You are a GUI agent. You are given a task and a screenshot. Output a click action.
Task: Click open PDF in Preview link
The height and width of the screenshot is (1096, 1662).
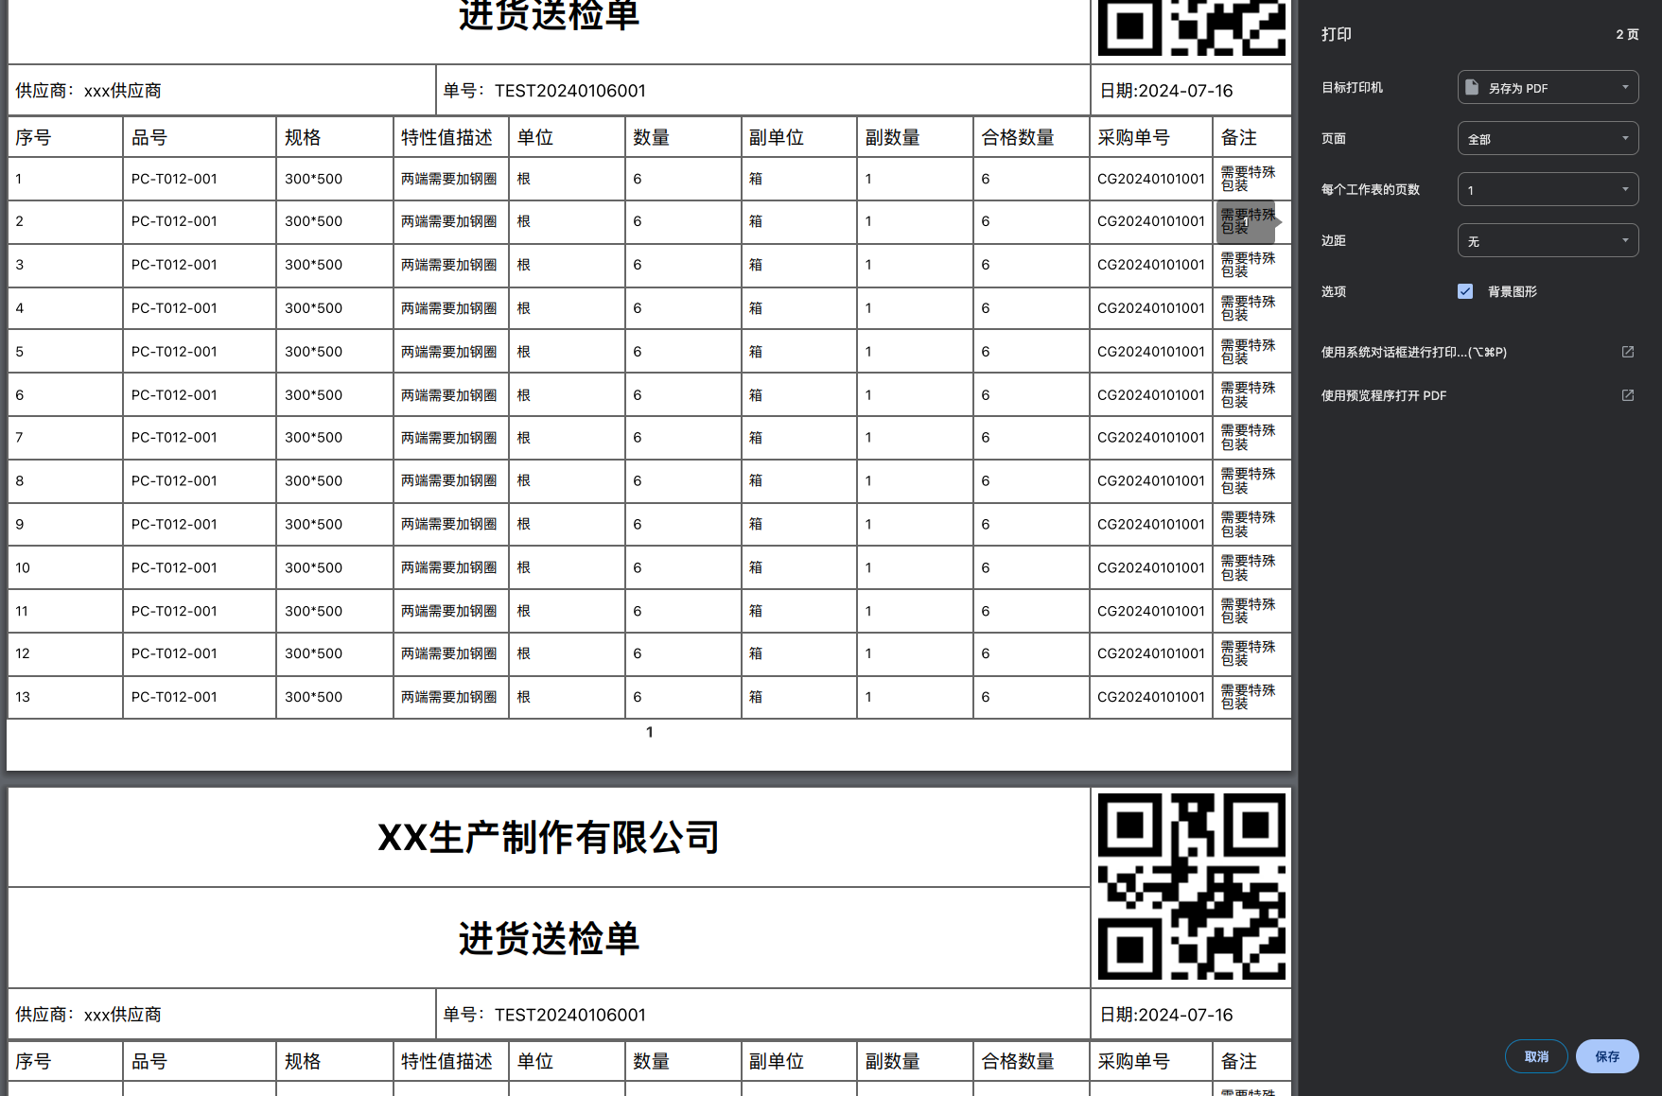click(x=1383, y=395)
